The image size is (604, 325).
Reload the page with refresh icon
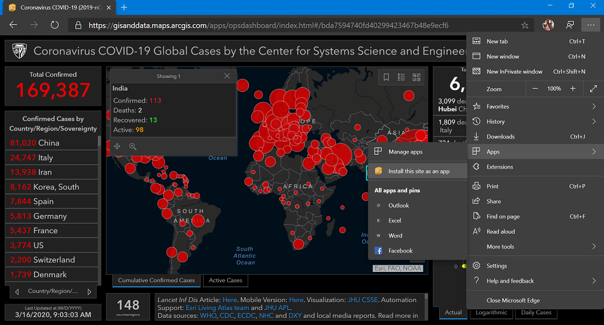click(55, 25)
